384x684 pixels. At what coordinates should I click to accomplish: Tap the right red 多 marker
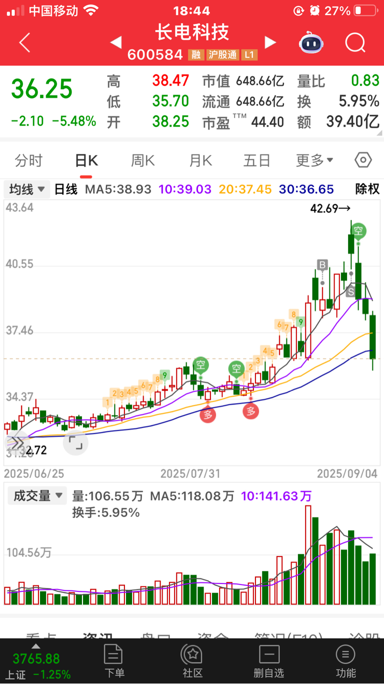(251, 411)
